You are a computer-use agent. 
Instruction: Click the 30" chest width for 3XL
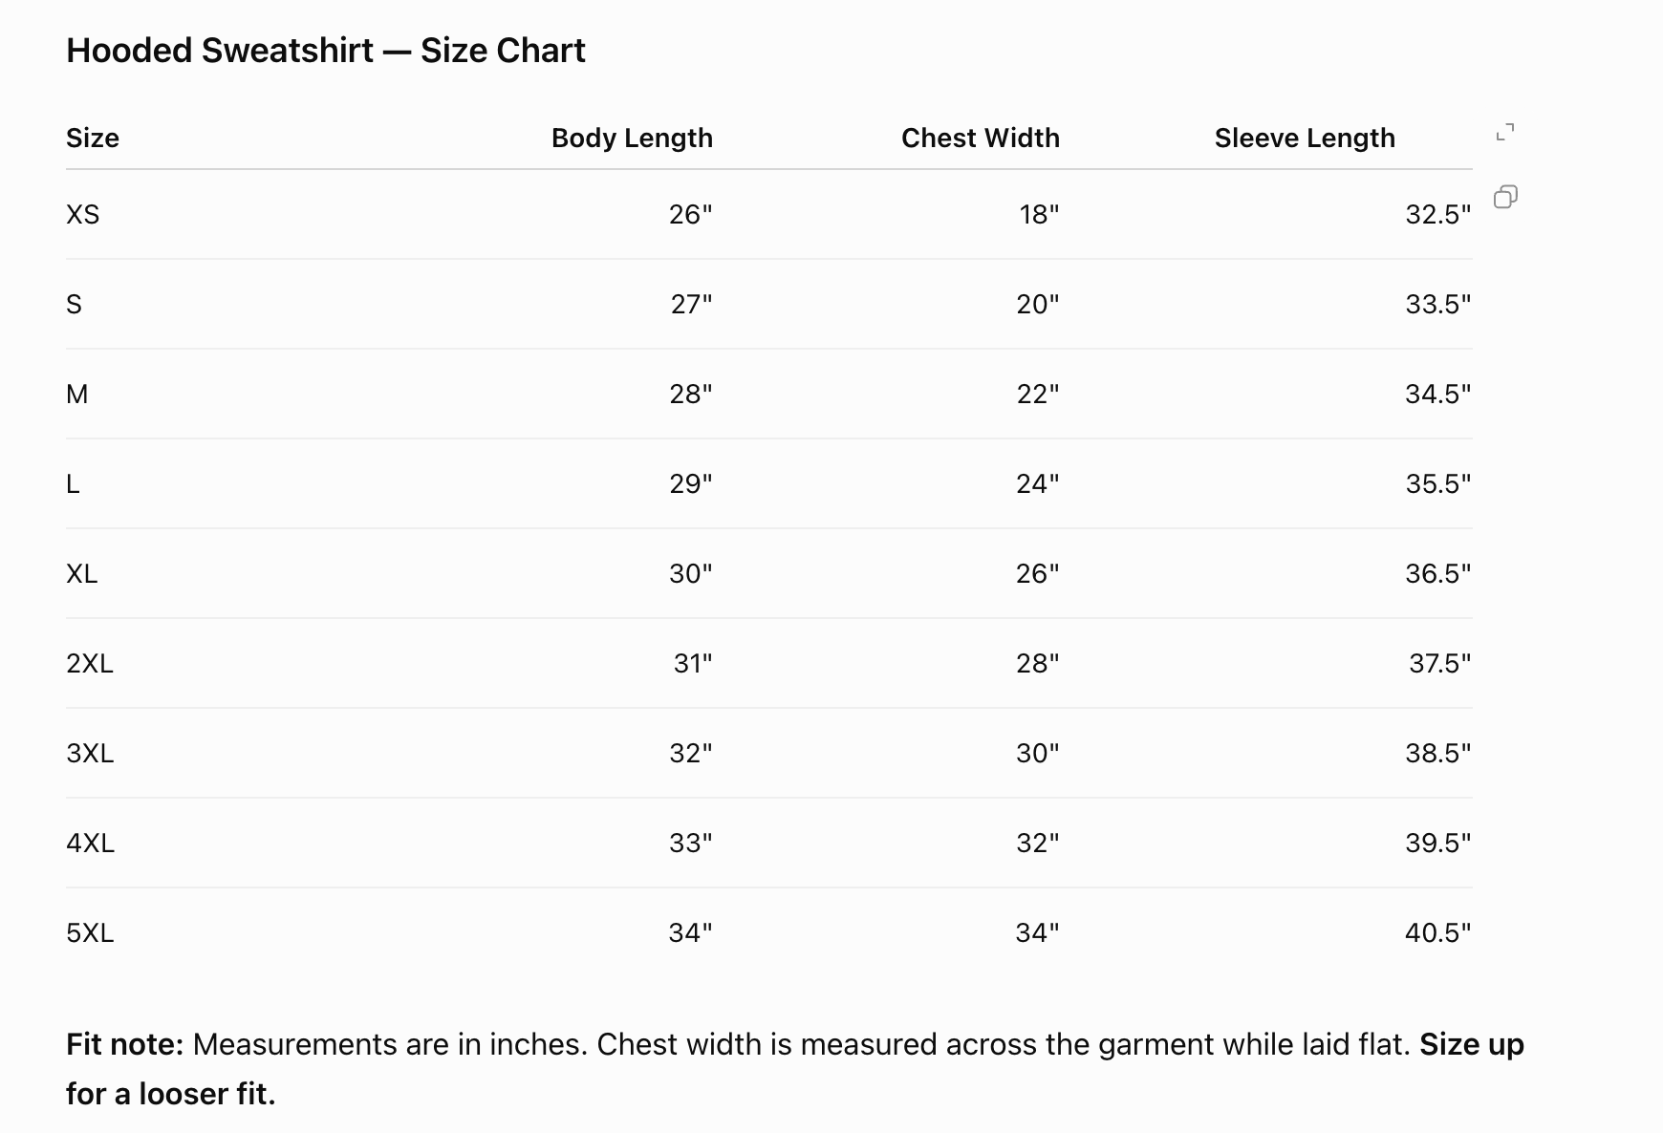[1038, 754]
